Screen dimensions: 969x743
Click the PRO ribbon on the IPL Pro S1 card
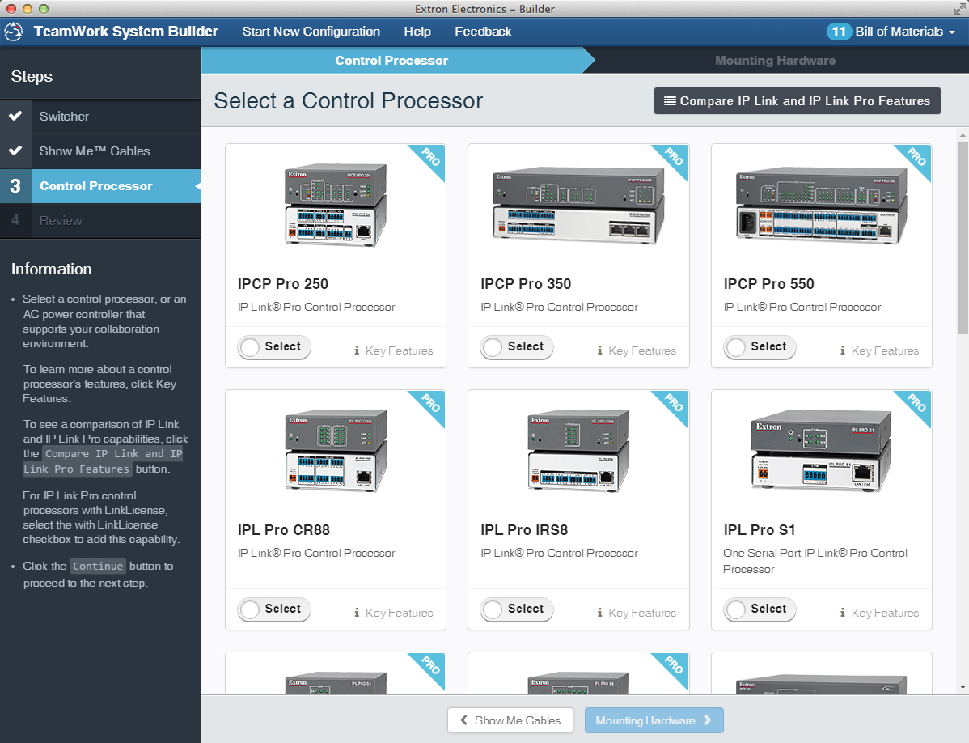(x=916, y=405)
